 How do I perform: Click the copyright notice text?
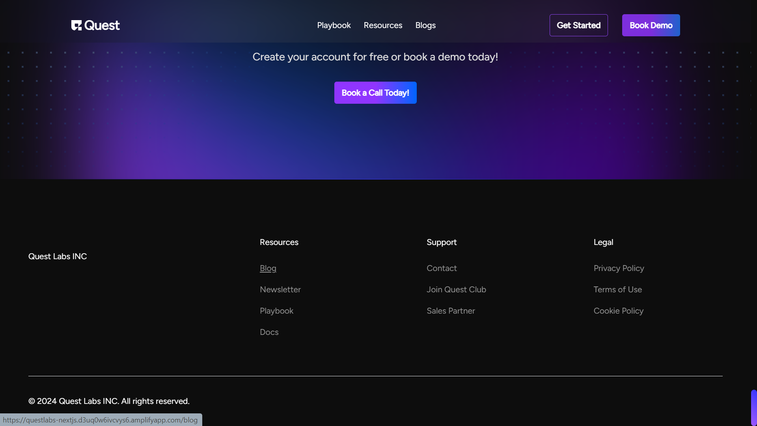(x=109, y=401)
